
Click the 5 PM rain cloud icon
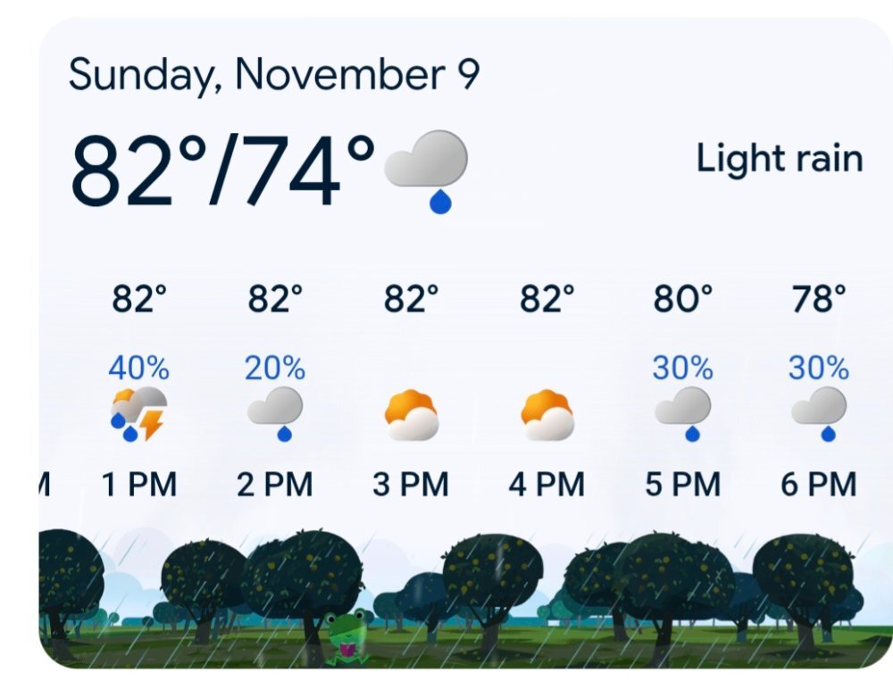tap(683, 413)
